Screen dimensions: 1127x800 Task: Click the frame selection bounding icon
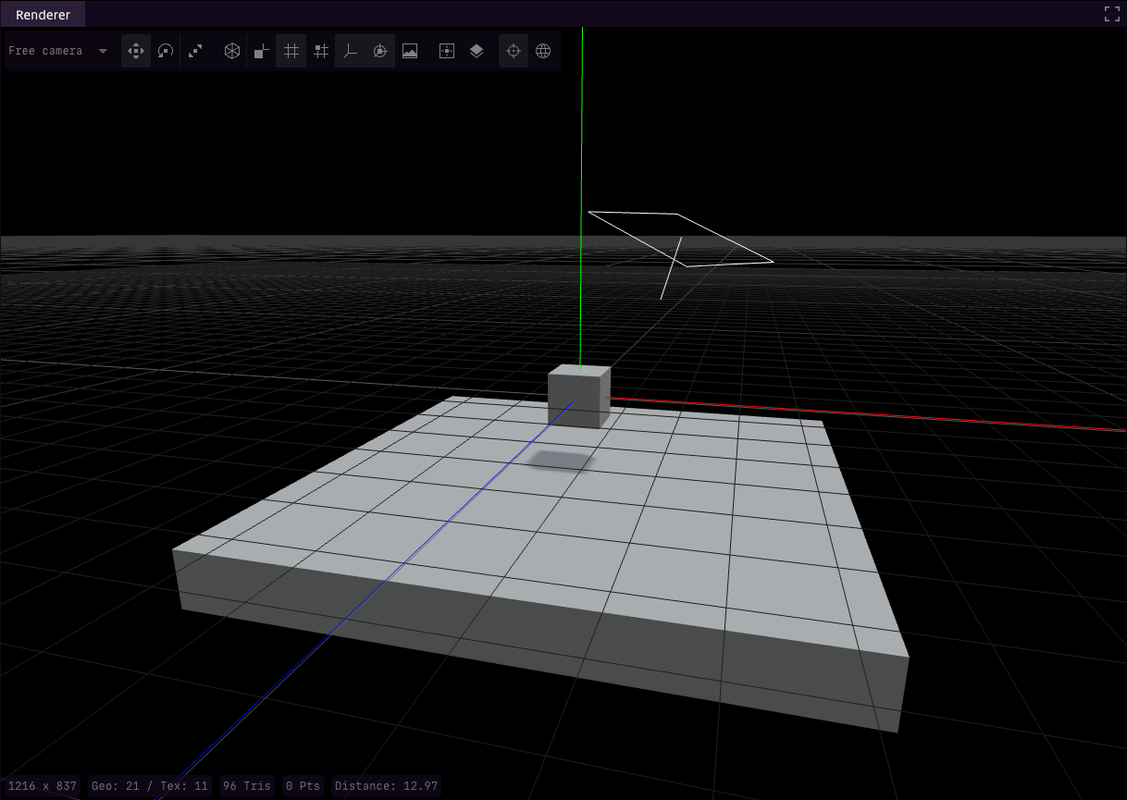point(446,51)
